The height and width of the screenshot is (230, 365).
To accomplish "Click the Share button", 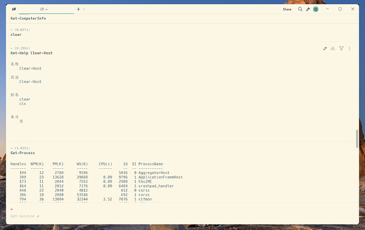I will (287, 9).
